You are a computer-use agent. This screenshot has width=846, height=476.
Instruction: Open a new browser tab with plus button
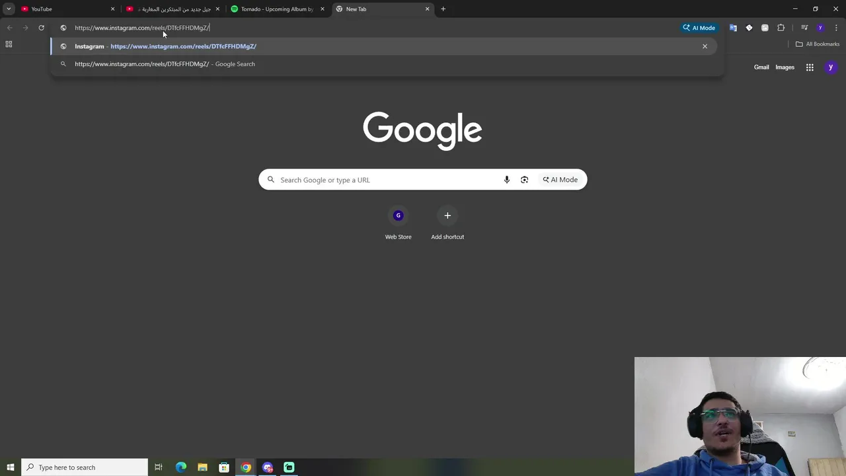[443, 9]
